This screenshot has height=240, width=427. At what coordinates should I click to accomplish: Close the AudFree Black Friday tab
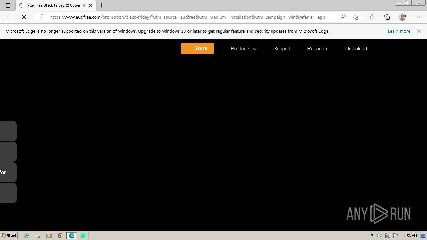click(90, 5)
